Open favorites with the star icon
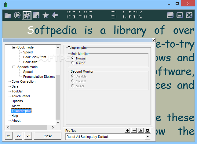This screenshot has width=197, height=144. tap(46, 15)
